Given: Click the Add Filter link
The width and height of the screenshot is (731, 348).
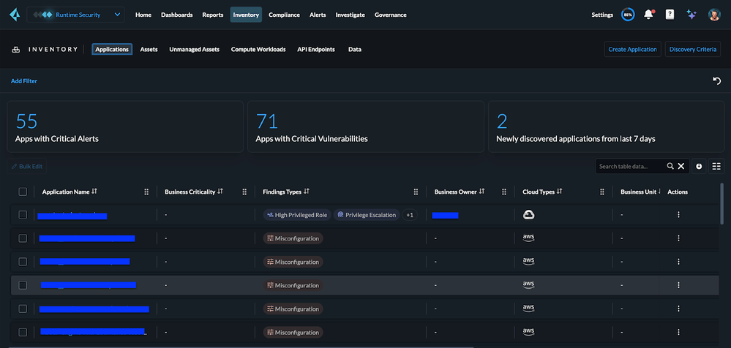Looking at the screenshot, I should (24, 81).
